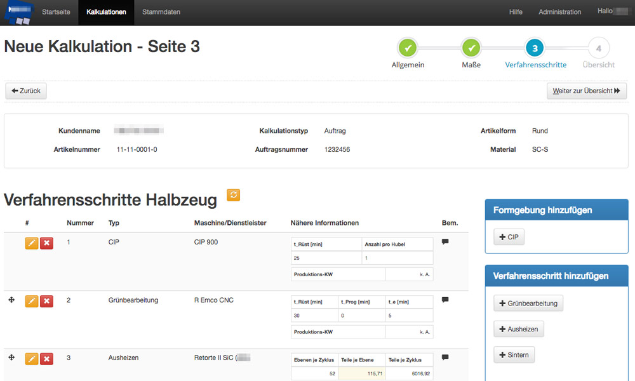The height and width of the screenshot is (381, 635).
Task: Go back with the Zurück button
Action: click(x=26, y=91)
